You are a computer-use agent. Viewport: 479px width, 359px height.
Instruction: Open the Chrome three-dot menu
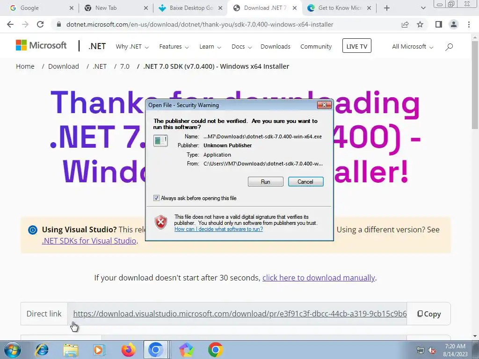[469, 24]
